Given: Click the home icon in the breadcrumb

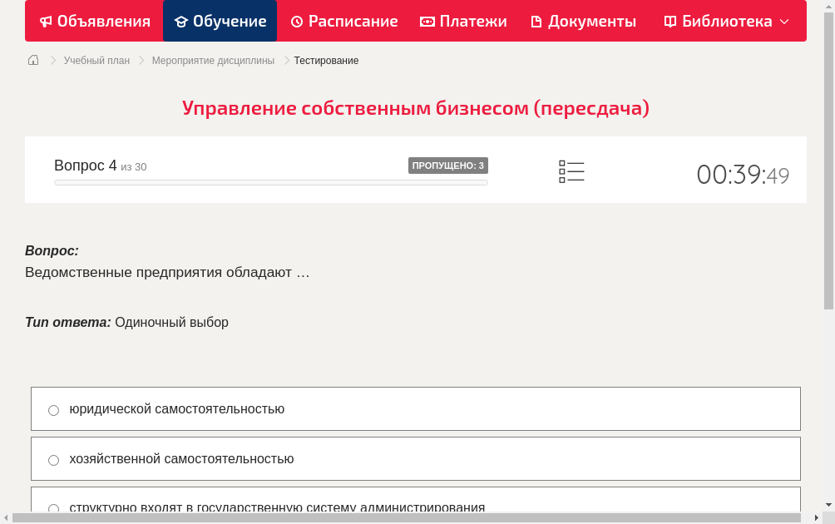Looking at the screenshot, I should pos(32,60).
